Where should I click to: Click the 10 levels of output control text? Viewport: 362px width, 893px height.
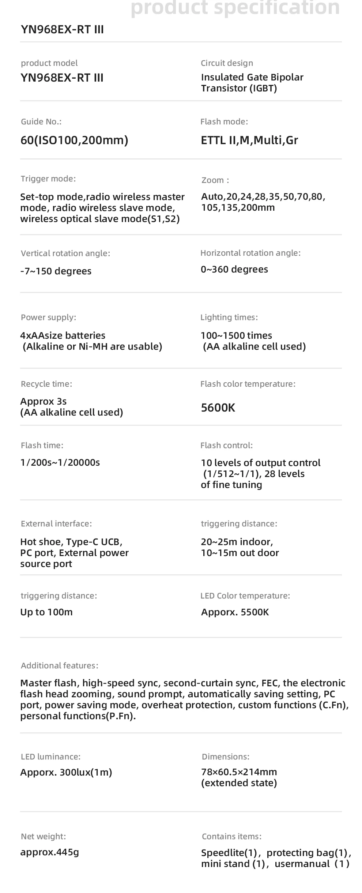coord(260,463)
